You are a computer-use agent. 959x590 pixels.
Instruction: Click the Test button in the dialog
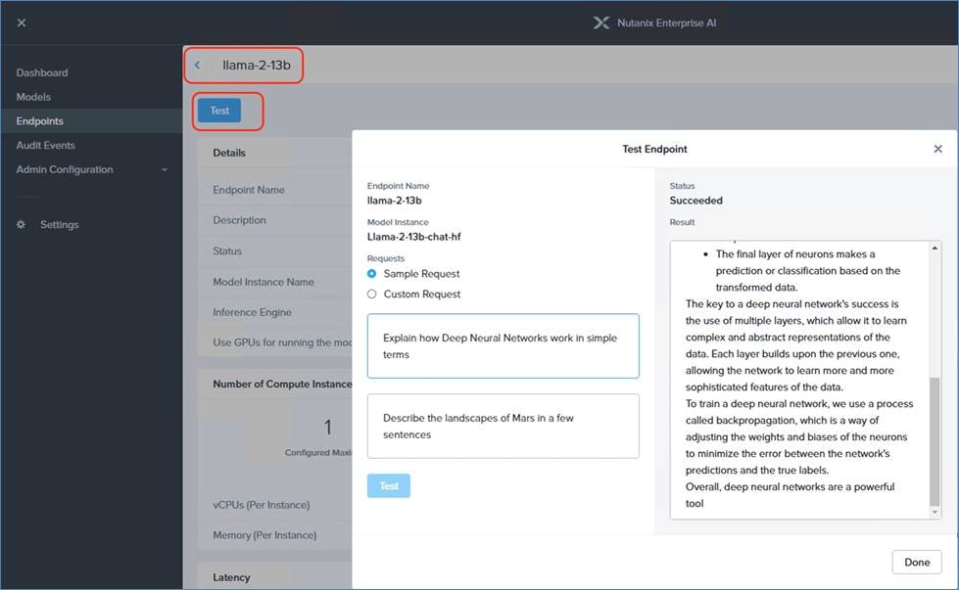click(388, 485)
